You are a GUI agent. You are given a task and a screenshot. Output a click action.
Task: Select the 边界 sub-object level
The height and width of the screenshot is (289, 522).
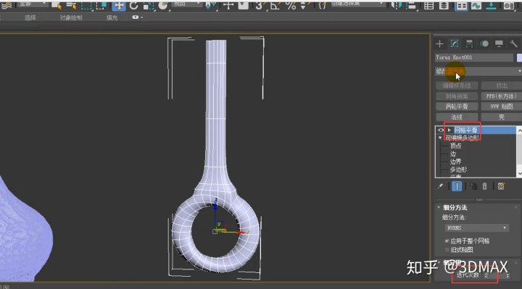pos(456,162)
